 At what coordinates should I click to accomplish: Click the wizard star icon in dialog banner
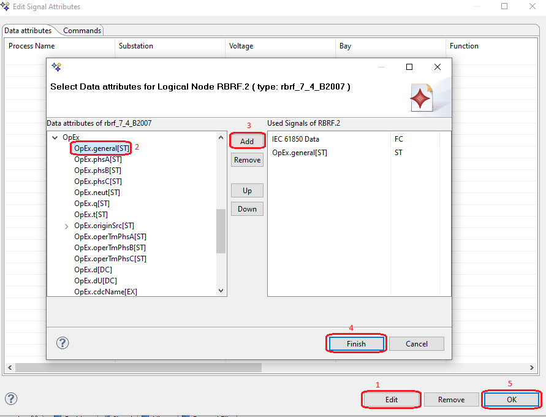422,98
